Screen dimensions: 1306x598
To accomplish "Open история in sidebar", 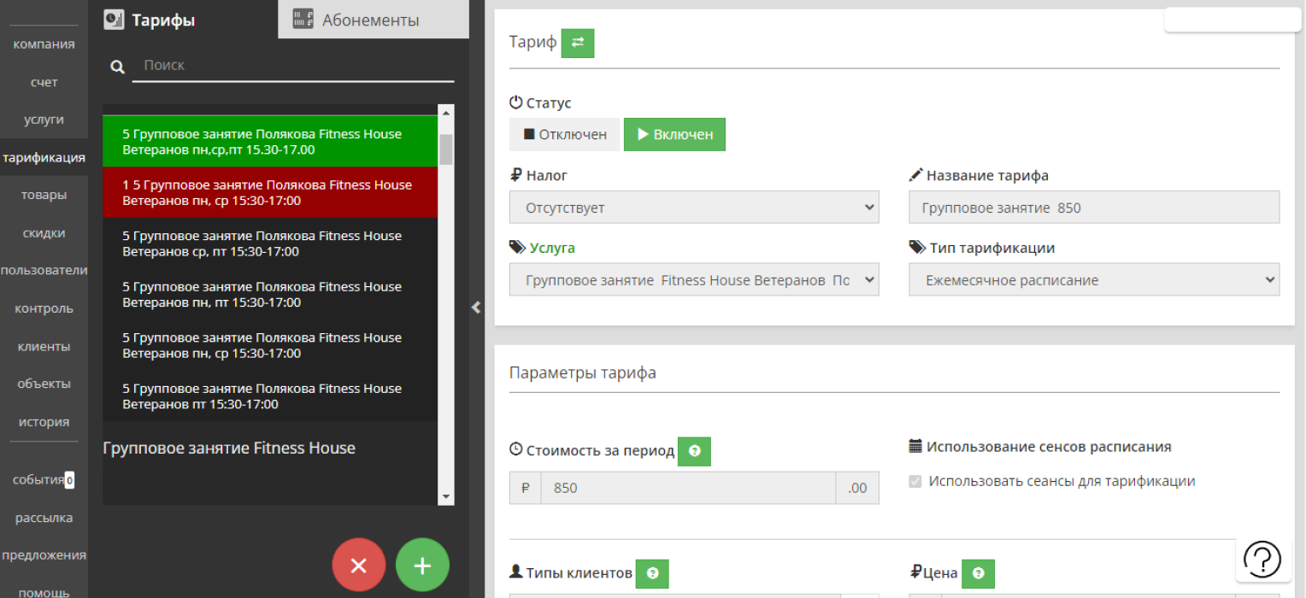I will [44, 422].
